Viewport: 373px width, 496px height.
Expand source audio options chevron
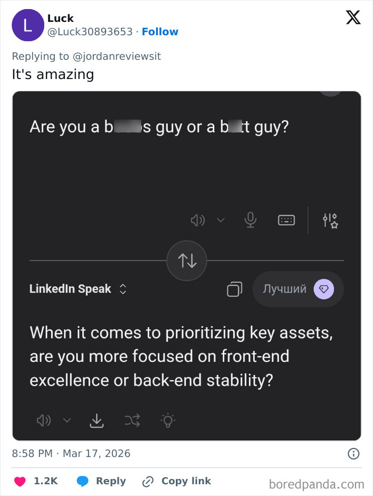coord(221,220)
